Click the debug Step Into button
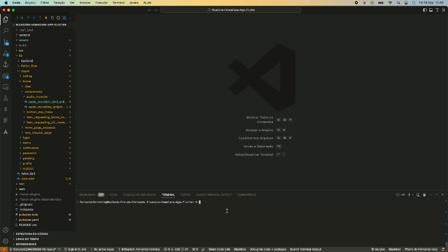Viewport: 448px width, 252px height. [x=34, y=18]
